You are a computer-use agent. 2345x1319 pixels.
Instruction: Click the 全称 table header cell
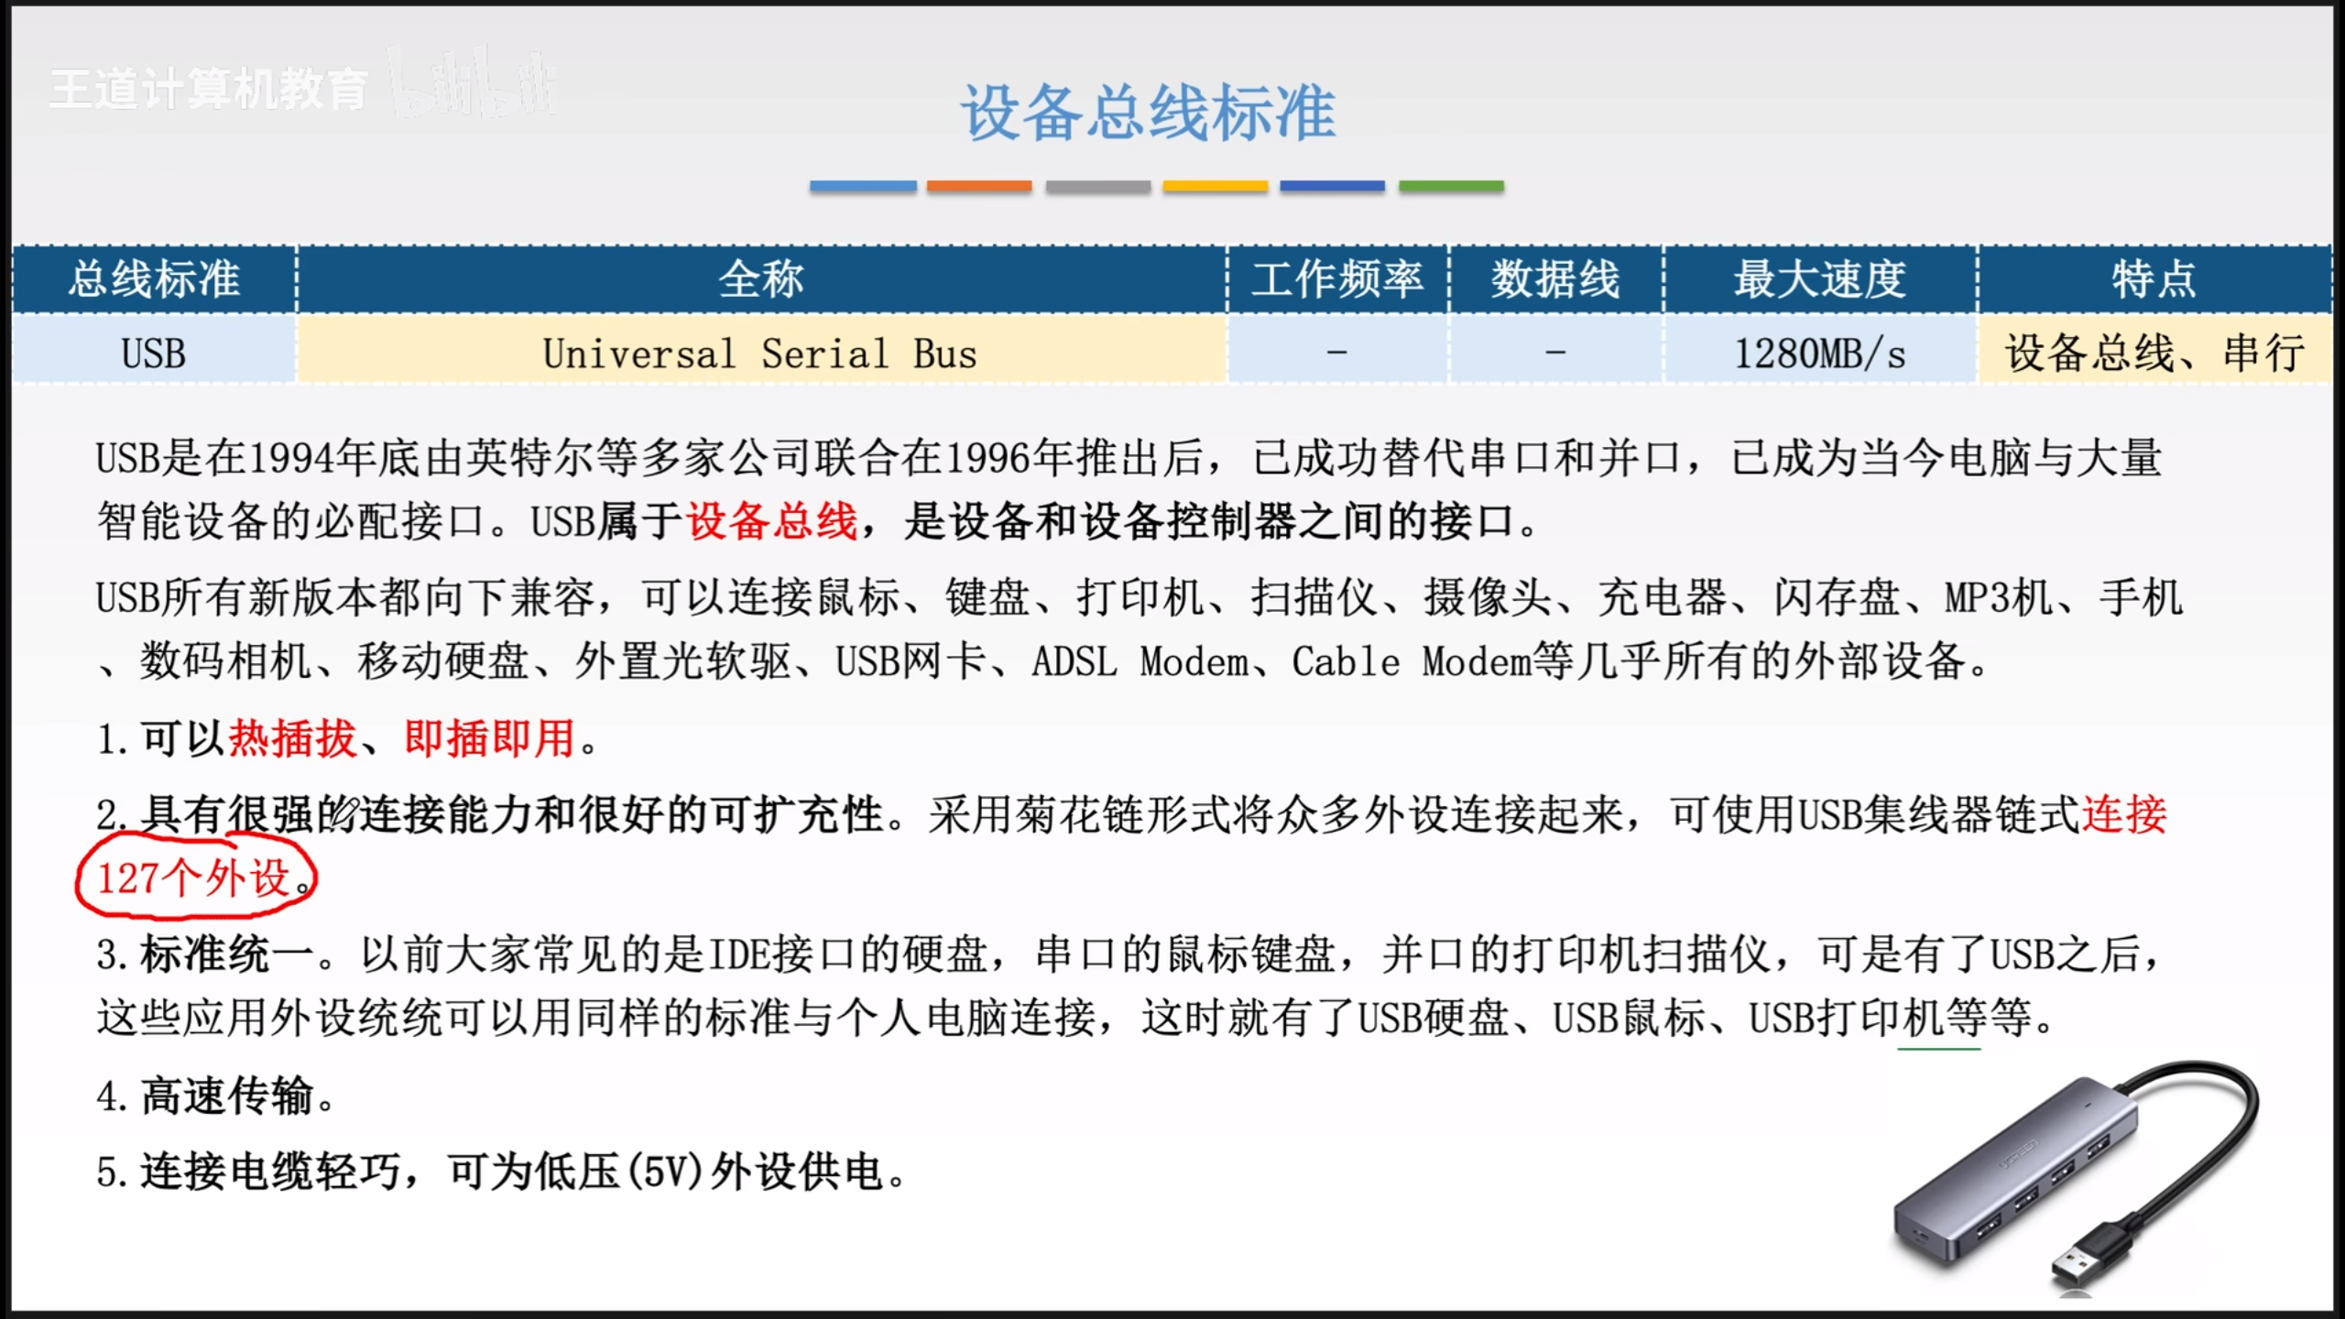pyautogui.click(x=760, y=278)
